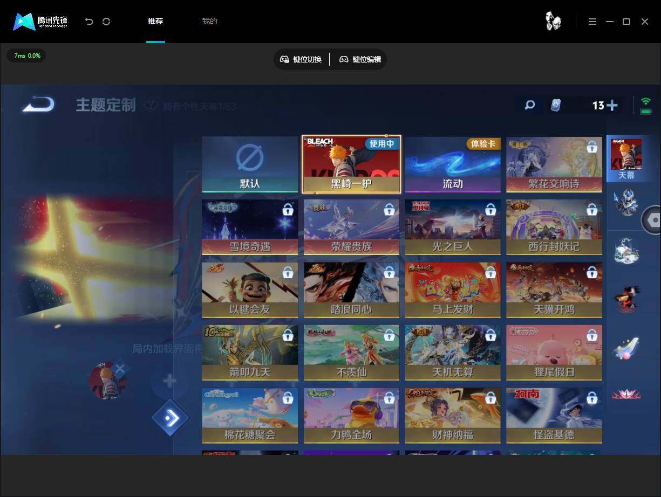Screen dimensions: 661x497
Task: Click the 使用中 badge on 黑崎一护
Action: point(383,144)
